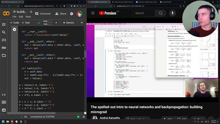This screenshot has width=220, height=124.
Task: Click the green runtime status dot
Action: pos(78,117)
